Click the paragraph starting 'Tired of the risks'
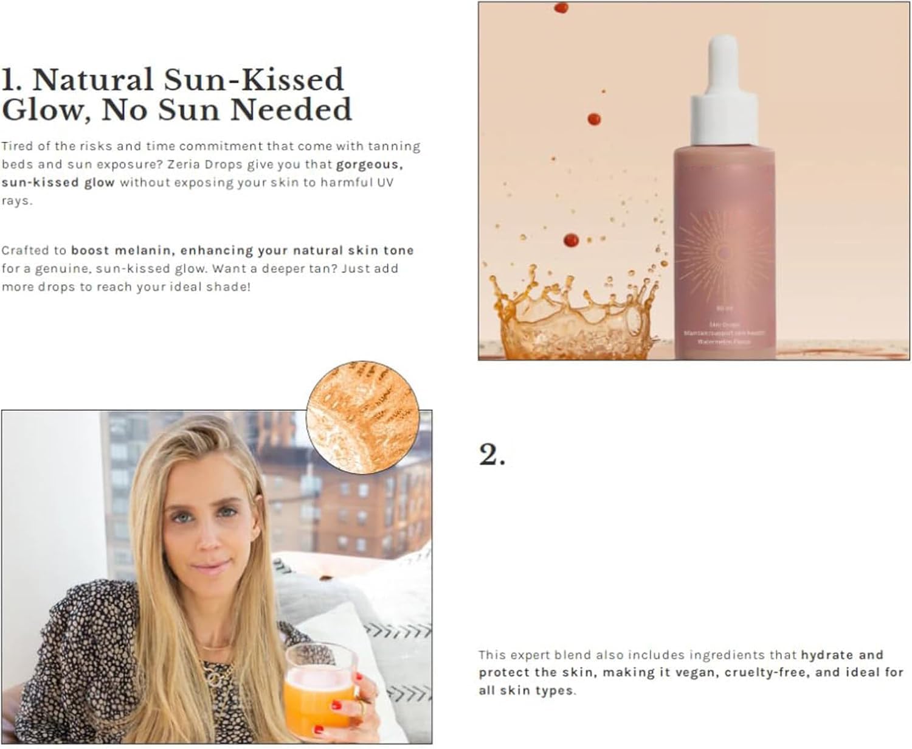Viewport: 912px width, 749px height. [x=211, y=173]
